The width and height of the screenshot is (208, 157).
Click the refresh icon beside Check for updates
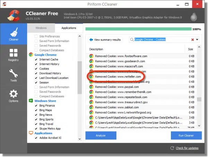click(x=172, y=148)
